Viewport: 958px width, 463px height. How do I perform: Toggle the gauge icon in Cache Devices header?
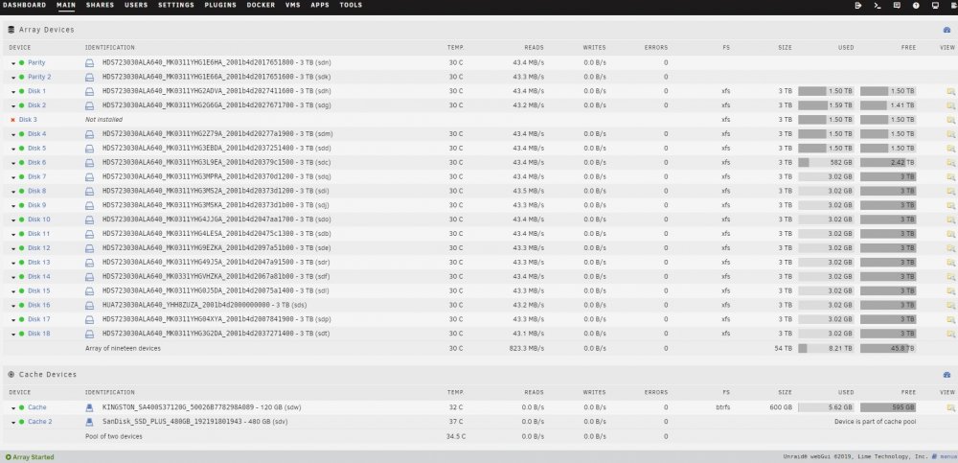pos(947,374)
